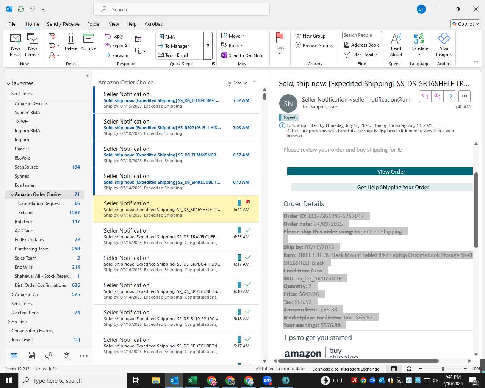
Task: Open Tasks view in navigation bar
Action: [x=66, y=356]
